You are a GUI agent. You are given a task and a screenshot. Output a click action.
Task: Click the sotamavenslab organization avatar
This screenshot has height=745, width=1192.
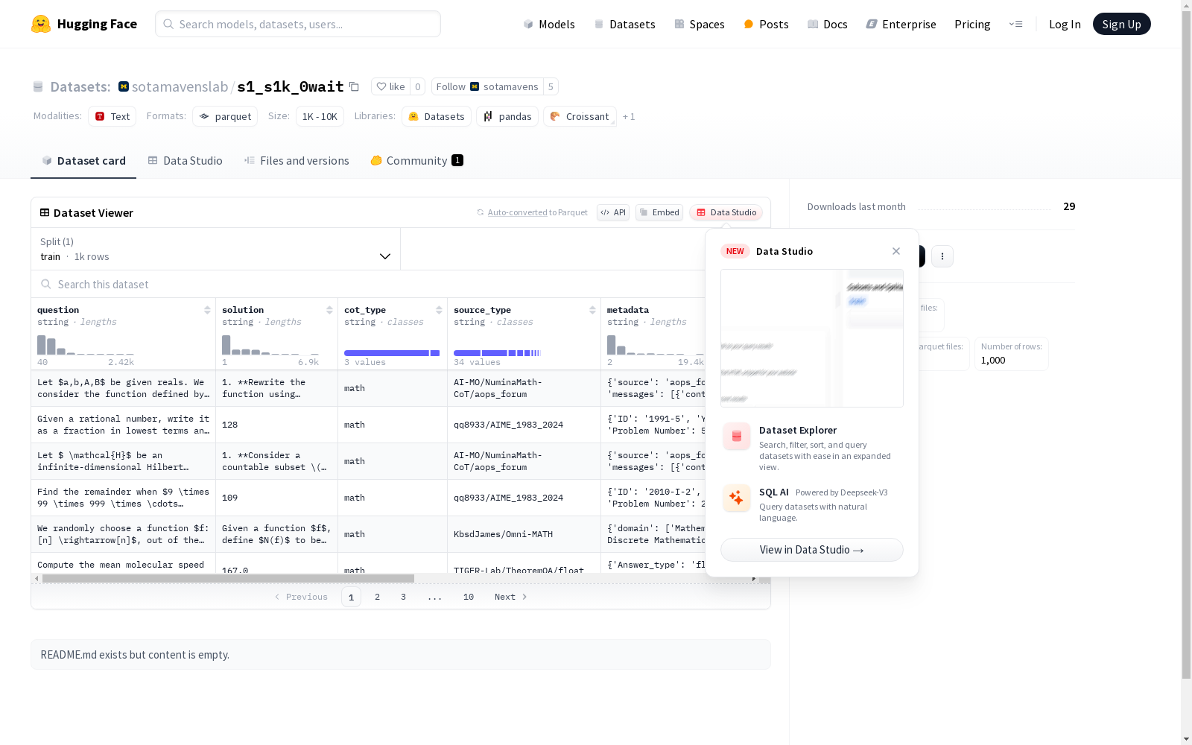pyautogui.click(x=124, y=86)
